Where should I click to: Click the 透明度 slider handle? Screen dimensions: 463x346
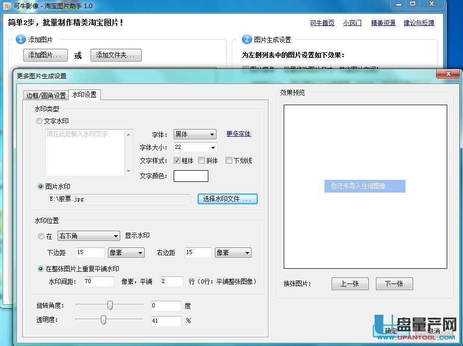tap(104, 320)
